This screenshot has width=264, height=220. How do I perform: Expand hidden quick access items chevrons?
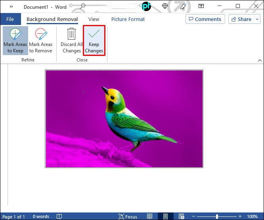11,7
